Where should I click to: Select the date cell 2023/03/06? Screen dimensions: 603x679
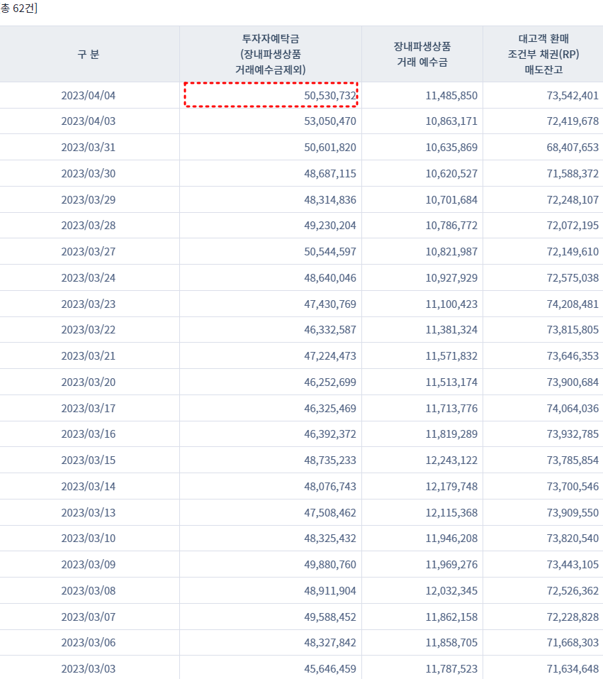tap(89, 643)
